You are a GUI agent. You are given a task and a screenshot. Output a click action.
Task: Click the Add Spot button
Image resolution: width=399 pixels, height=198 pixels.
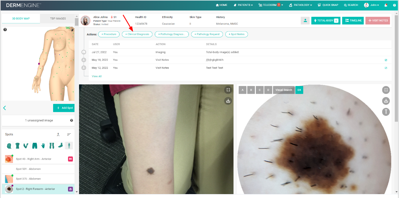(64, 108)
